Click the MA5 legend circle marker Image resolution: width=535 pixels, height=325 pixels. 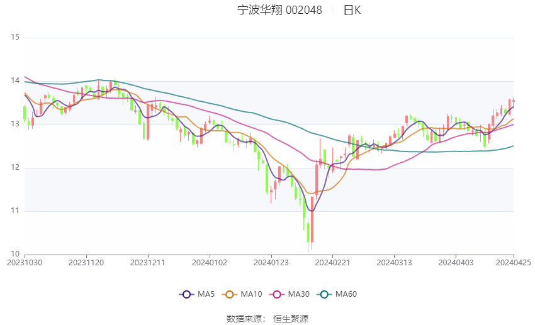[x=186, y=294]
